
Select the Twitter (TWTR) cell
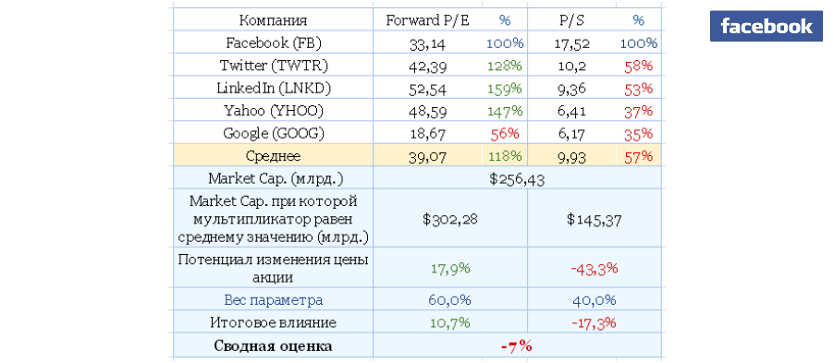point(273,66)
